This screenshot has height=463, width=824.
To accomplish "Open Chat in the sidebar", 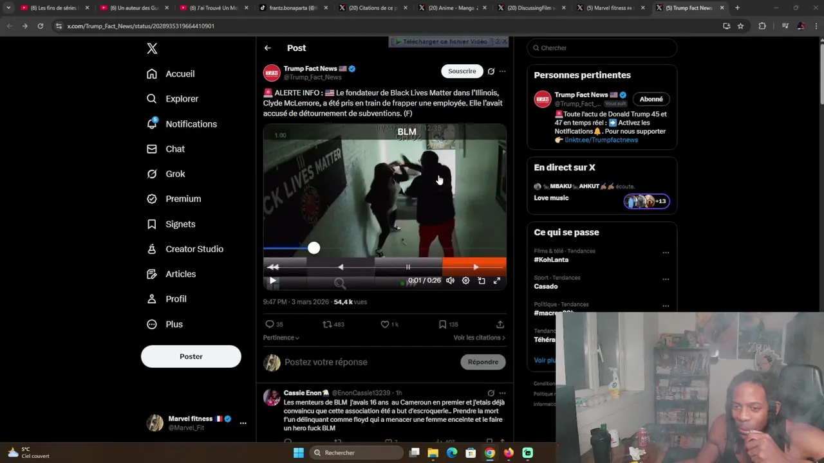I will pyautogui.click(x=165, y=149).
